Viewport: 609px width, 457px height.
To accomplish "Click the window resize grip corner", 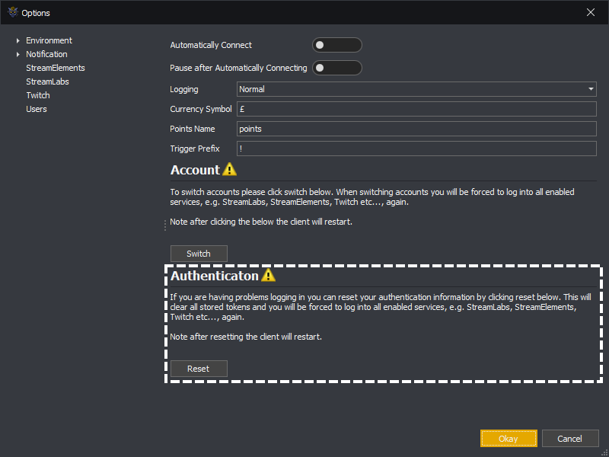I will (604, 452).
